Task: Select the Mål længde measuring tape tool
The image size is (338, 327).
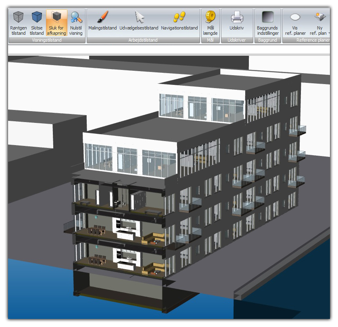Action: (x=210, y=22)
